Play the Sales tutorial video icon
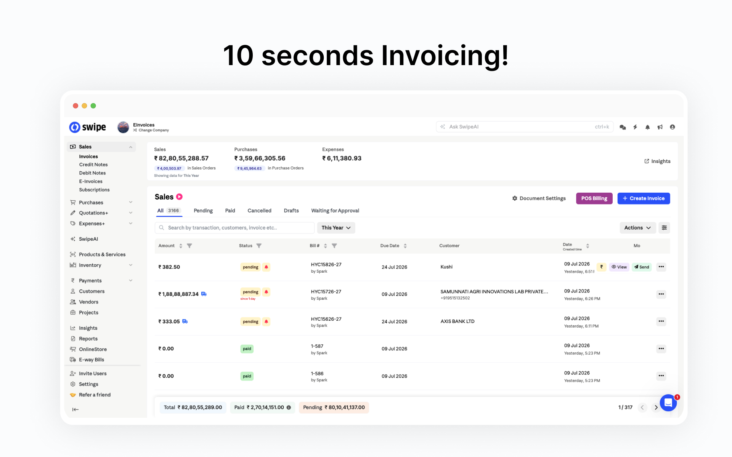 click(179, 197)
